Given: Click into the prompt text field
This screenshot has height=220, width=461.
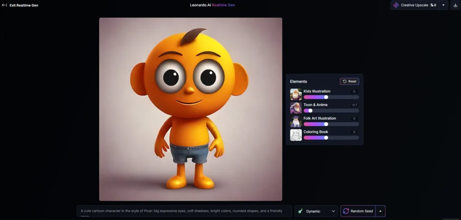Looking at the screenshot, I should click(x=184, y=211).
